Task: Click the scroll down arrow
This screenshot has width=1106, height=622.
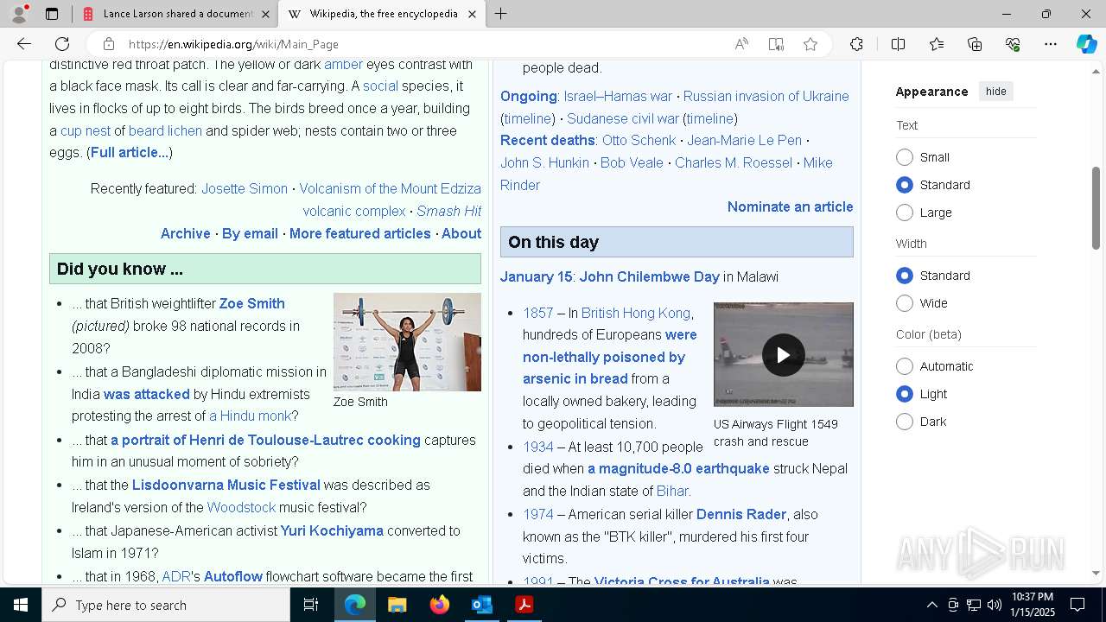Action: click(x=1096, y=573)
